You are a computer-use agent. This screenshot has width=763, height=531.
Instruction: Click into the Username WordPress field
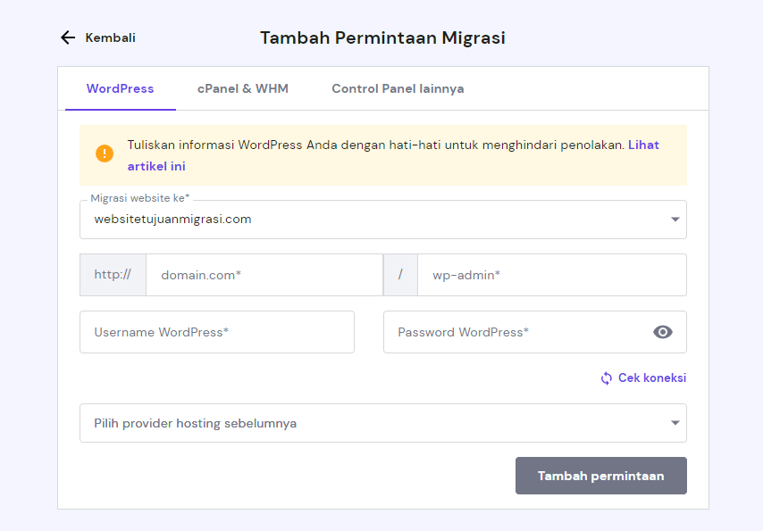pyautogui.click(x=217, y=332)
